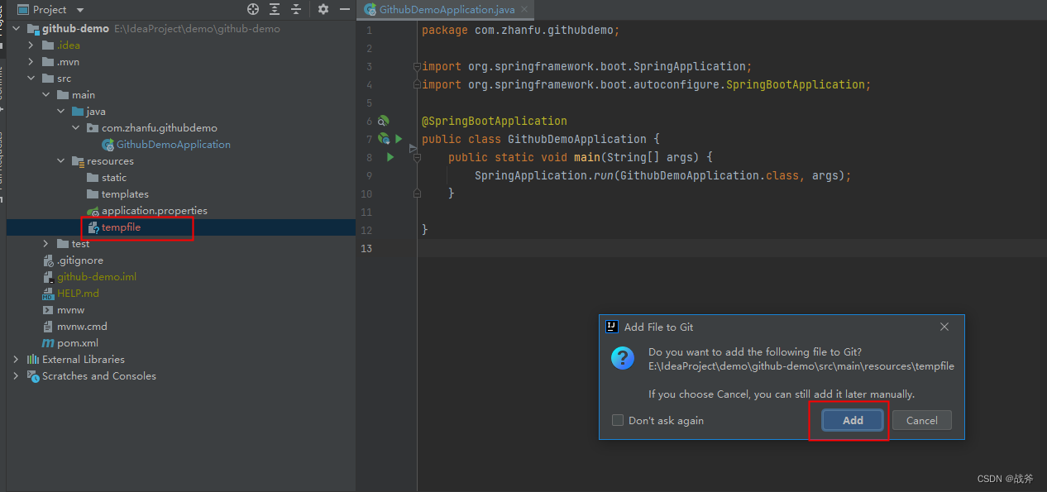Expand the test folder node
Viewport: 1047px width, 492px height.
(46, 244)
